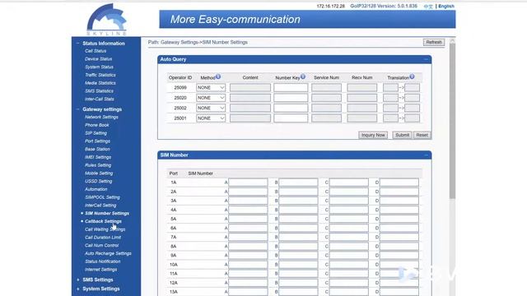Open Call Waiting Settings
This screenshot has height=296, width=527.
105,229
